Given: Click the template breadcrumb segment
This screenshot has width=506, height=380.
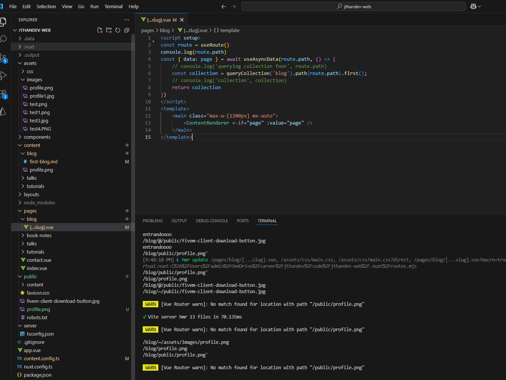Looking at the screenshot, I should [x=227, y=30].
